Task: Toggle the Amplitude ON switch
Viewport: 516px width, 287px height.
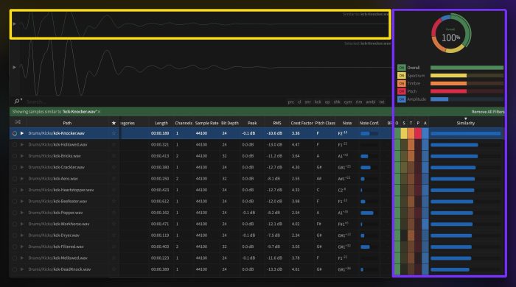Action: tap(401, 99)
